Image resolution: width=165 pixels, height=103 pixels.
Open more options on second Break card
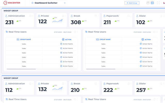(x=98, y=84)
